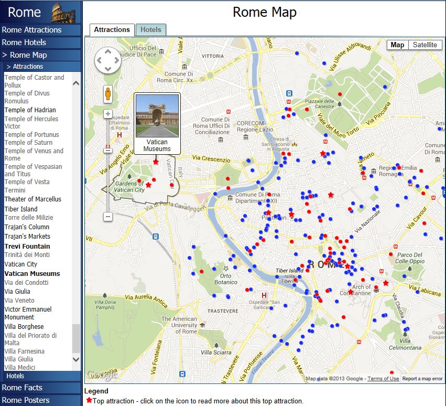Expand the Hotels section in sidebar
Screen dimensions: 446x406
click(x=42, y=376)
